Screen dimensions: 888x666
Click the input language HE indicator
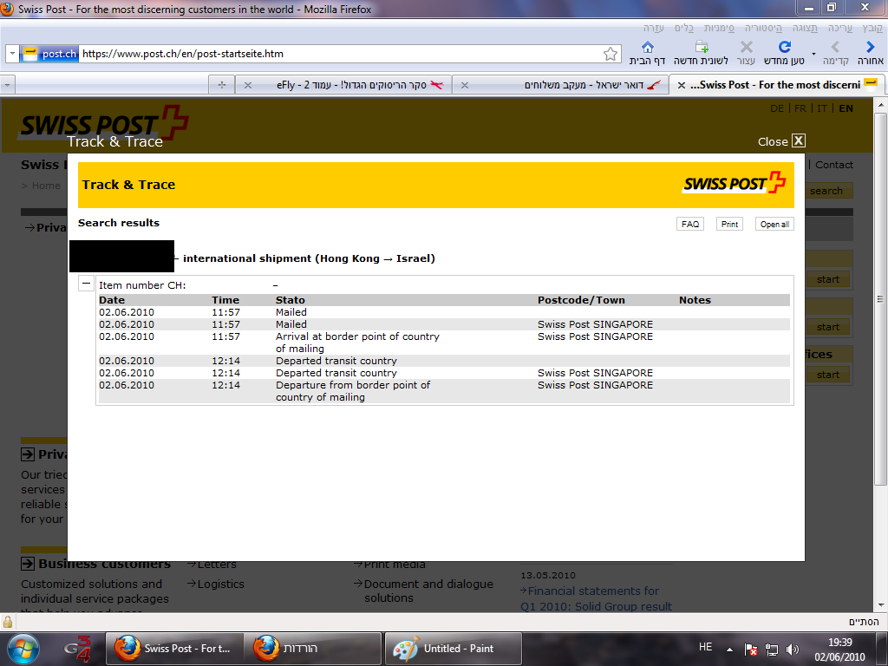pyautogui.click(x=705, y=647)
